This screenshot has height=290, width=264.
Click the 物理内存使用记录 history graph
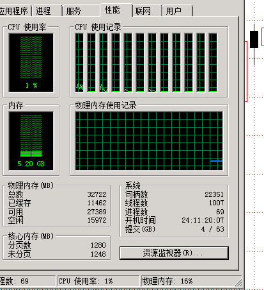click(149, 141)
